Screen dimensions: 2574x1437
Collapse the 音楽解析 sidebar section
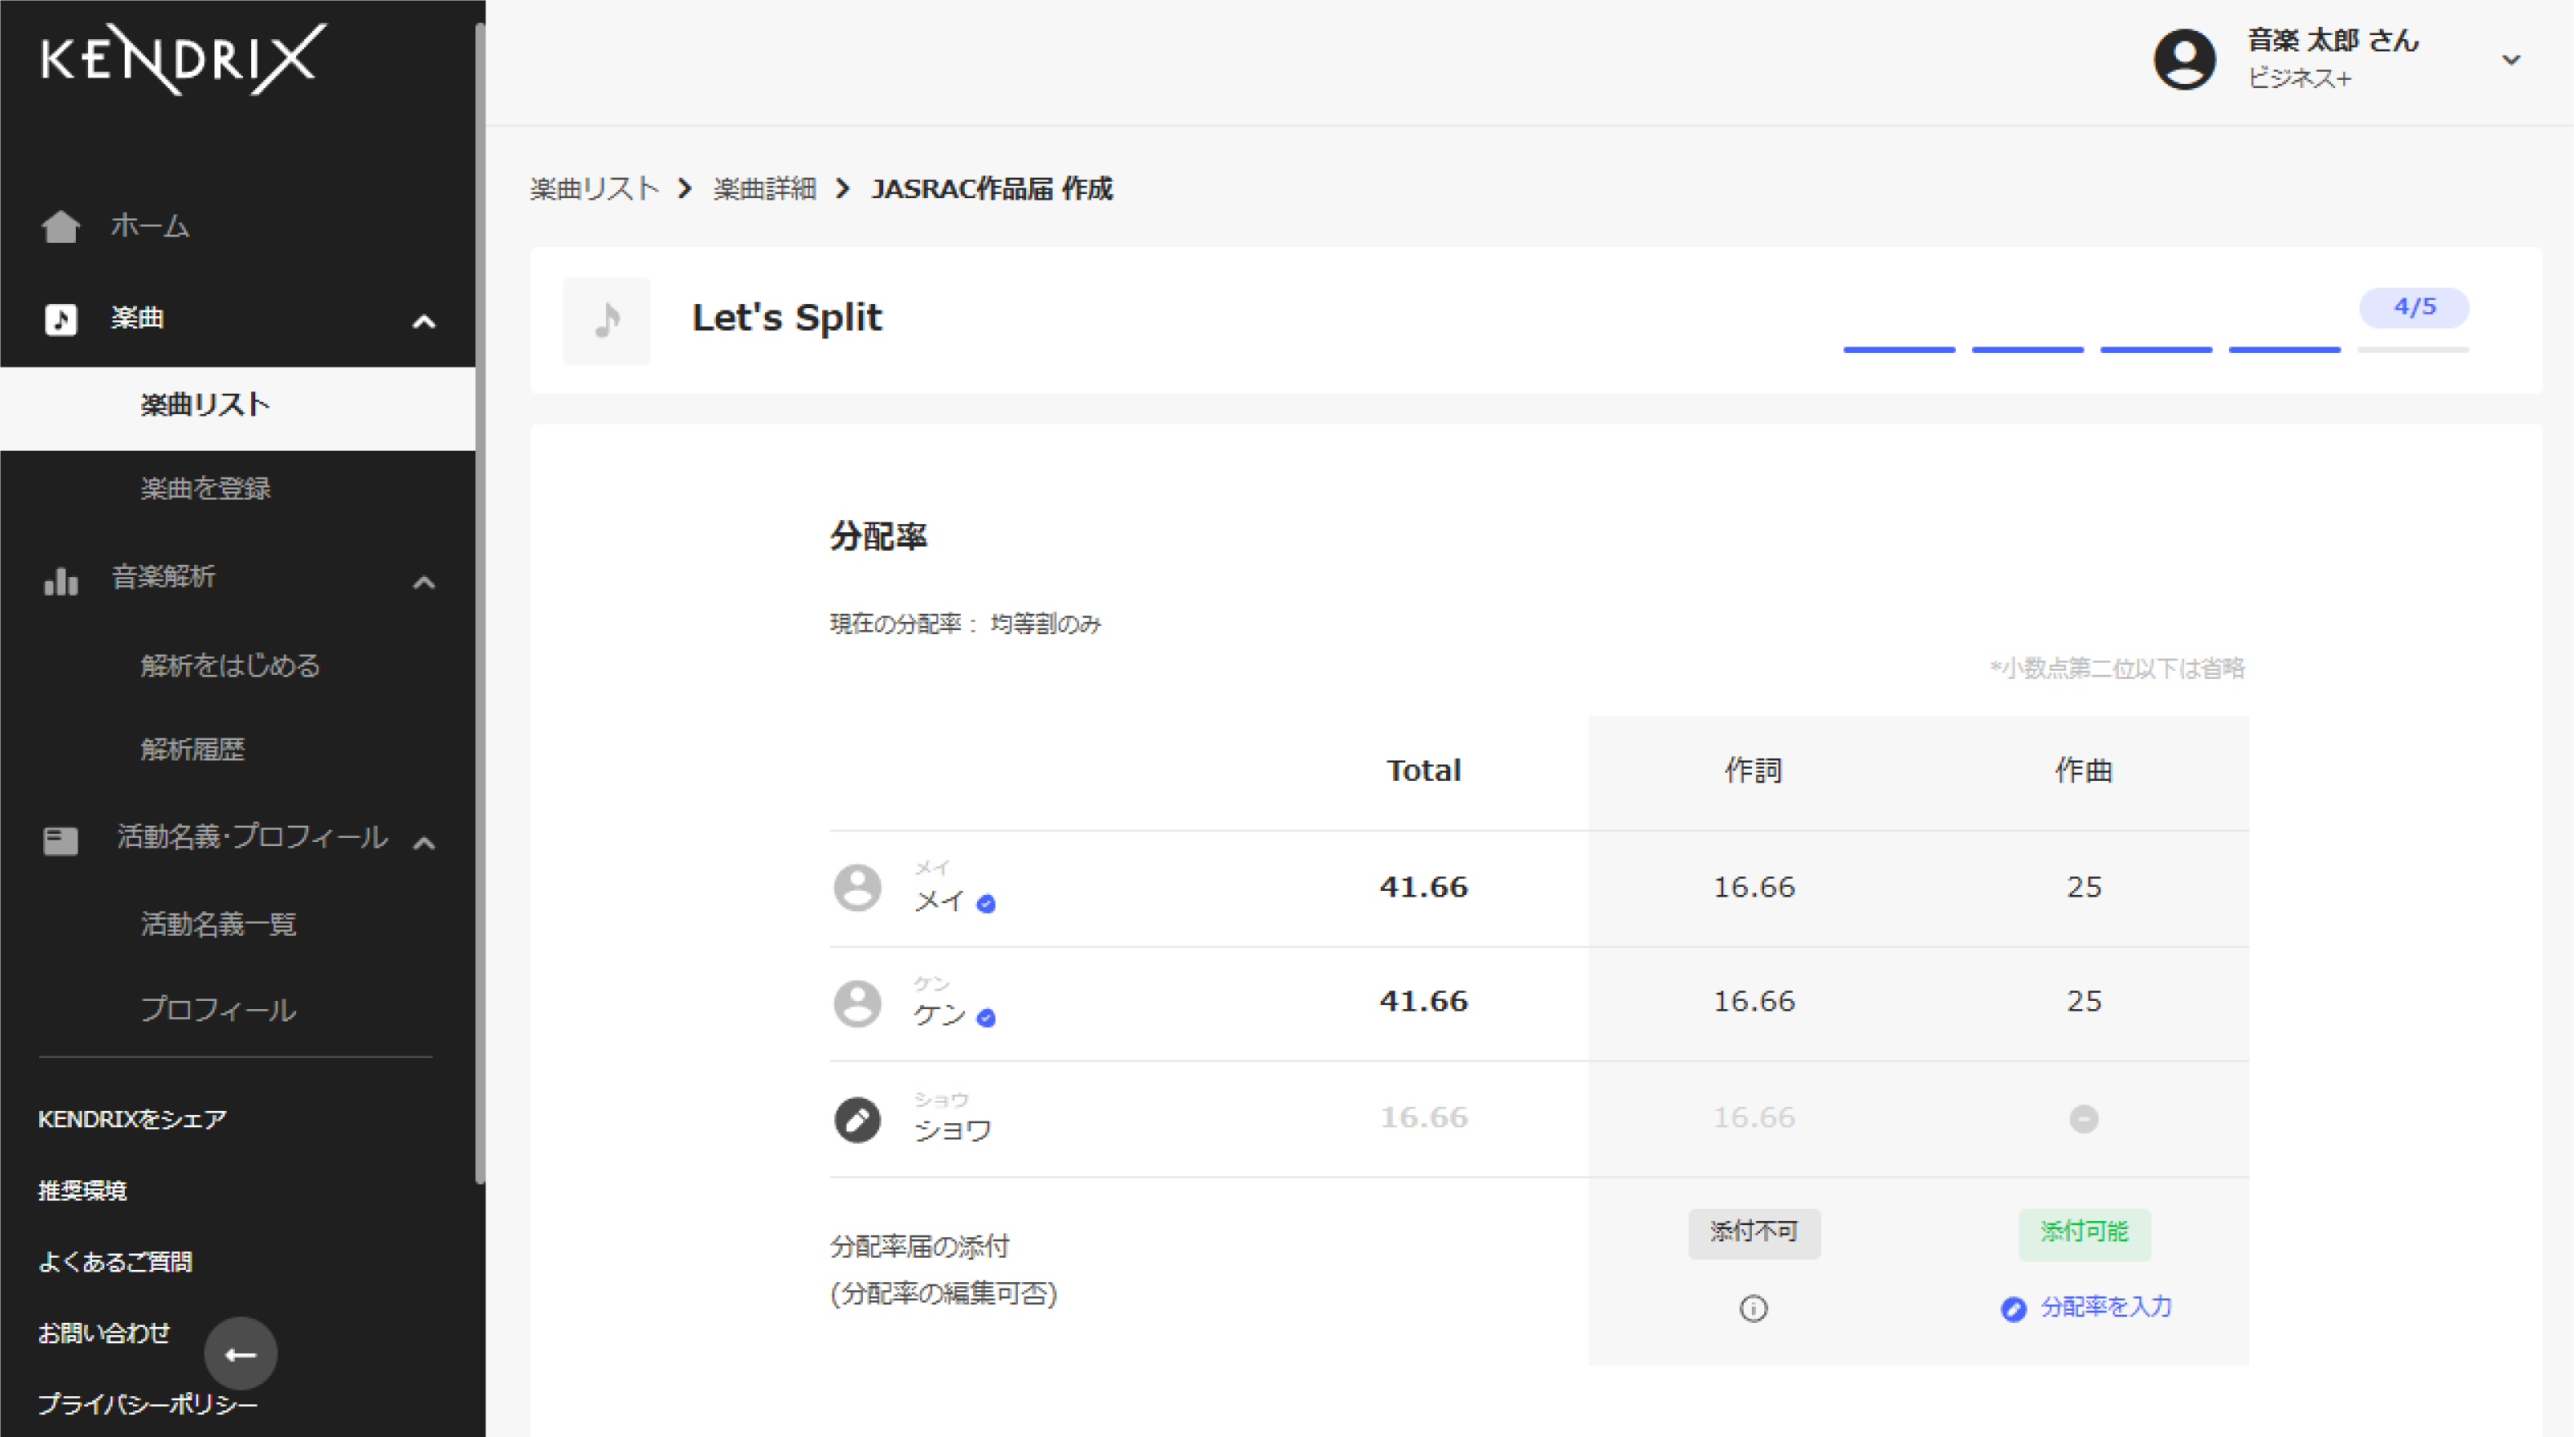coord(423,582)
